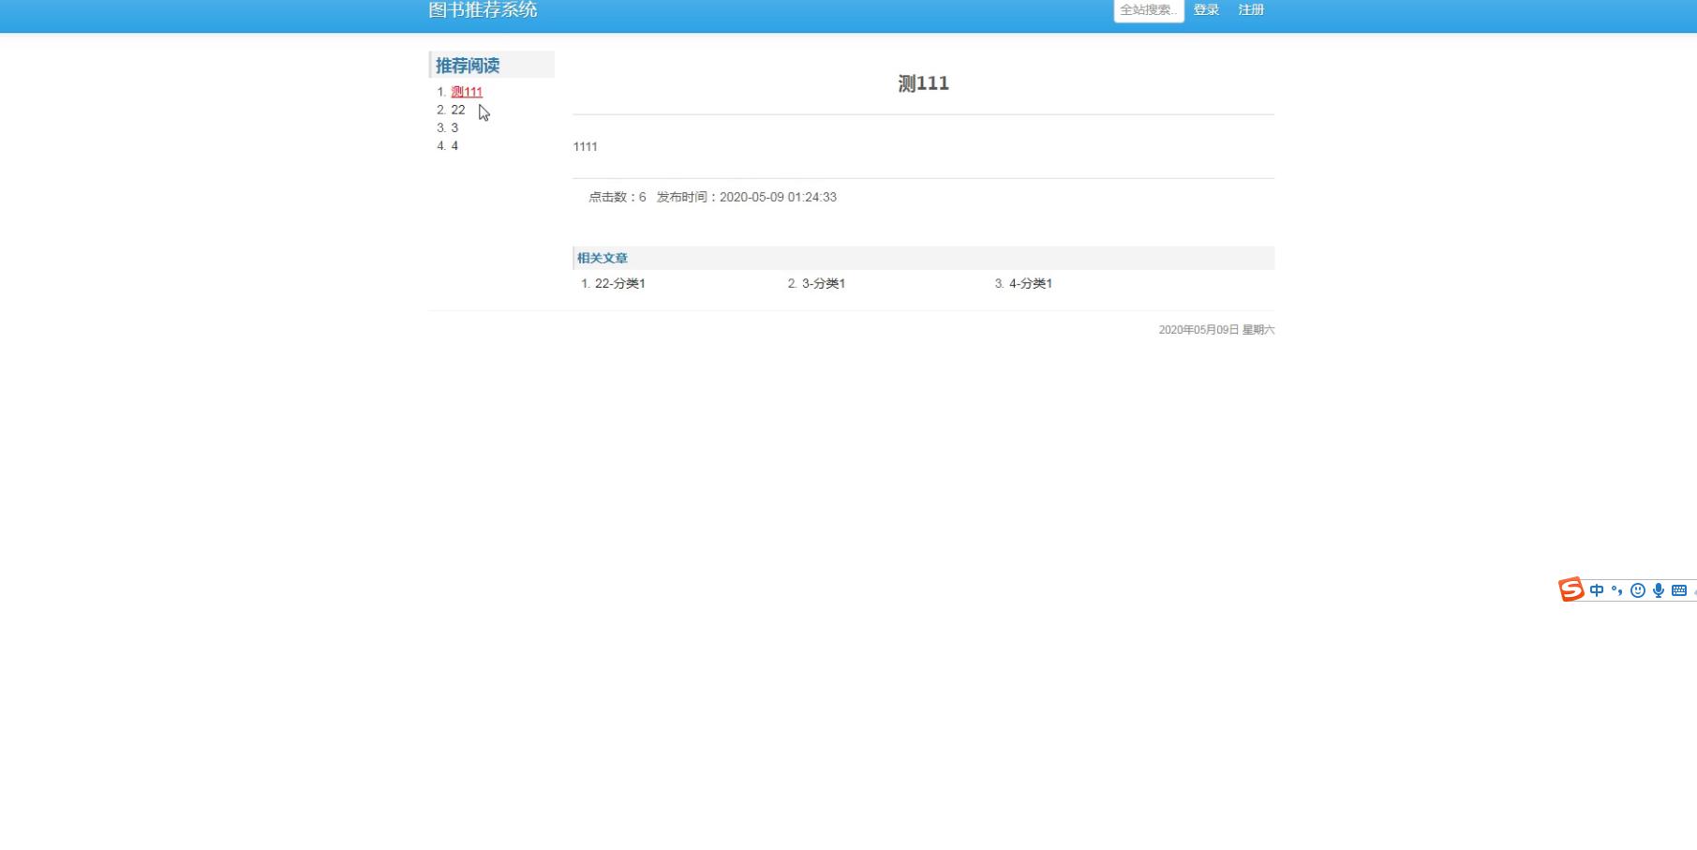The image size is (1697, 850).
Task: Click the article title 测111 heading
Action: pos(924,83)
